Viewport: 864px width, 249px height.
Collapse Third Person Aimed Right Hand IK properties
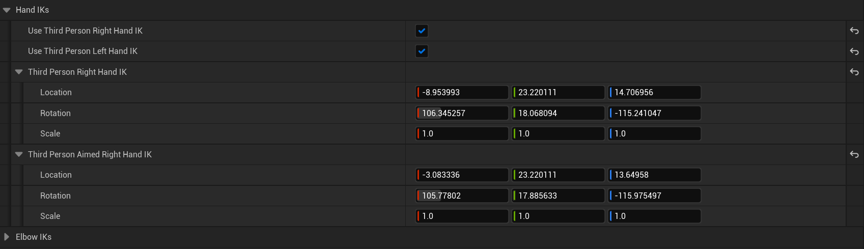click(19, 155)
